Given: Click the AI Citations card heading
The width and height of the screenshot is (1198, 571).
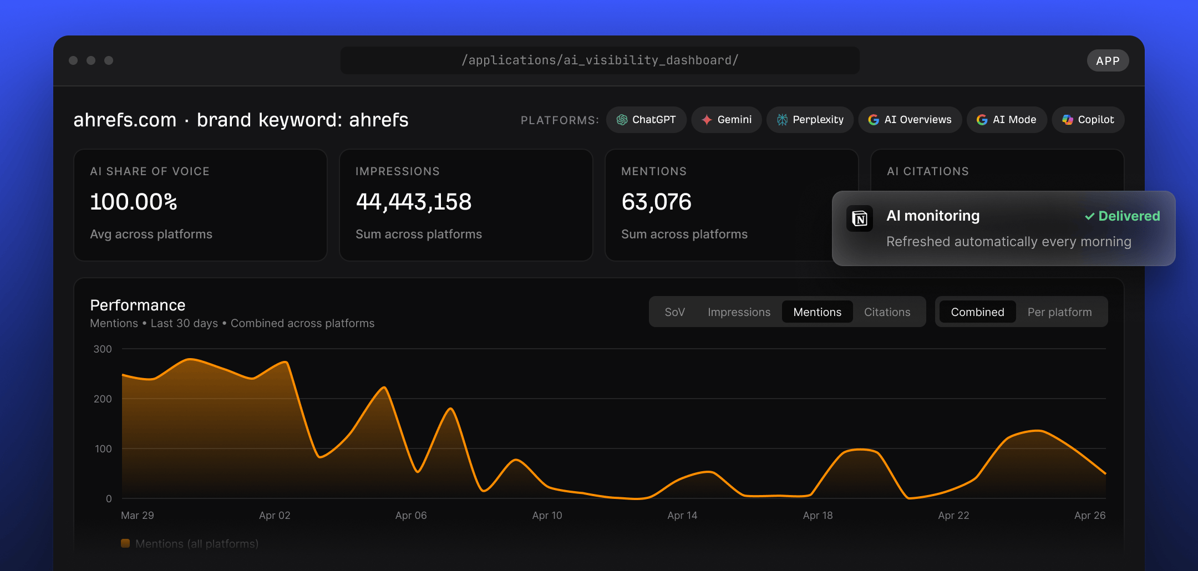Looking at the screenshot, I should (928, 171).
